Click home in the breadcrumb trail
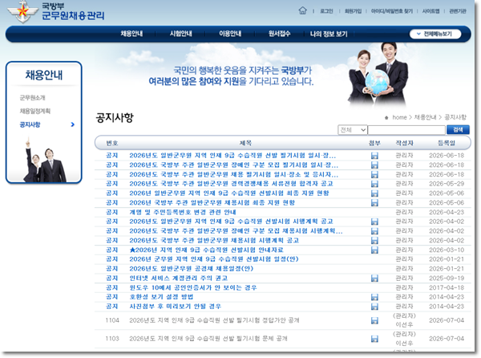 (399, 117)
